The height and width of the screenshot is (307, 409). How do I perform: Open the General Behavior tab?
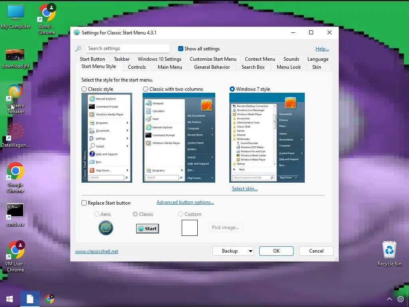point(212,67)
